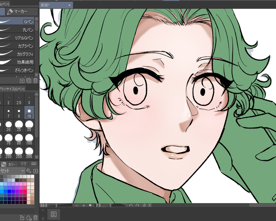Viewport: 276px width, 221px height.
Task: Pick the white swatch in top row
Action: (x=32, y=176)
